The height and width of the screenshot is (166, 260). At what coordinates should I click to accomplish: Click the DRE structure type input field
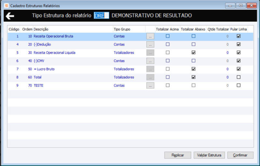click(101, 15)
